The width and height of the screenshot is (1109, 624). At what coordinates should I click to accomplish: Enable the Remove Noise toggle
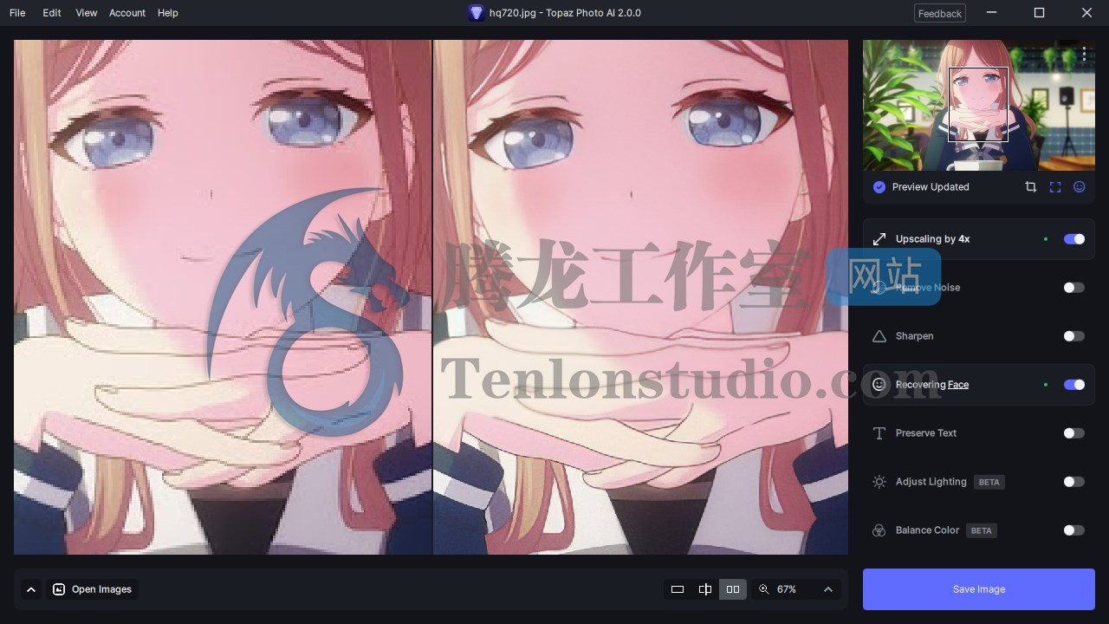pyautogui.click(x=1074, y=288)
